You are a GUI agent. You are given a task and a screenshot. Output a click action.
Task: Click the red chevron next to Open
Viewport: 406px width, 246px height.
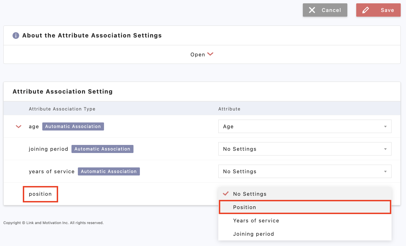point(210,54)
